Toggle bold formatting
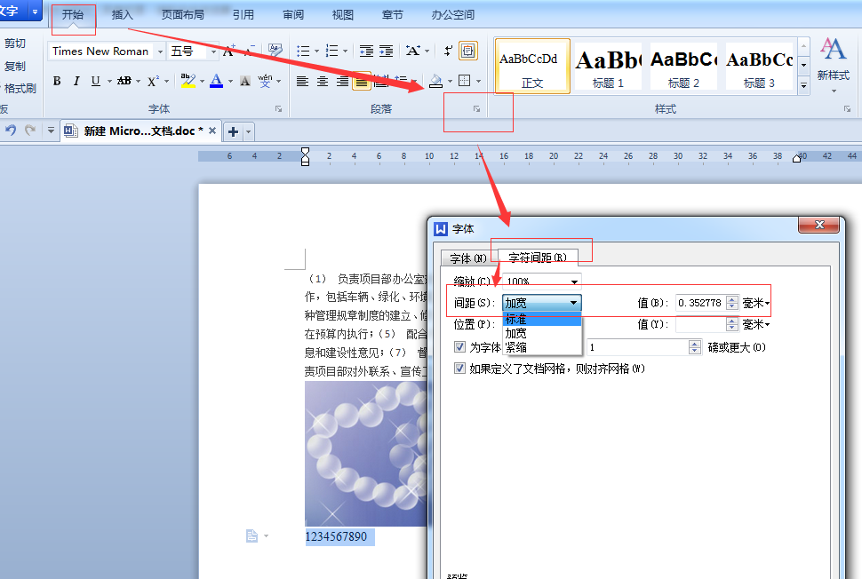Screen dimensions: 862x579 click(x=57, y=82)
